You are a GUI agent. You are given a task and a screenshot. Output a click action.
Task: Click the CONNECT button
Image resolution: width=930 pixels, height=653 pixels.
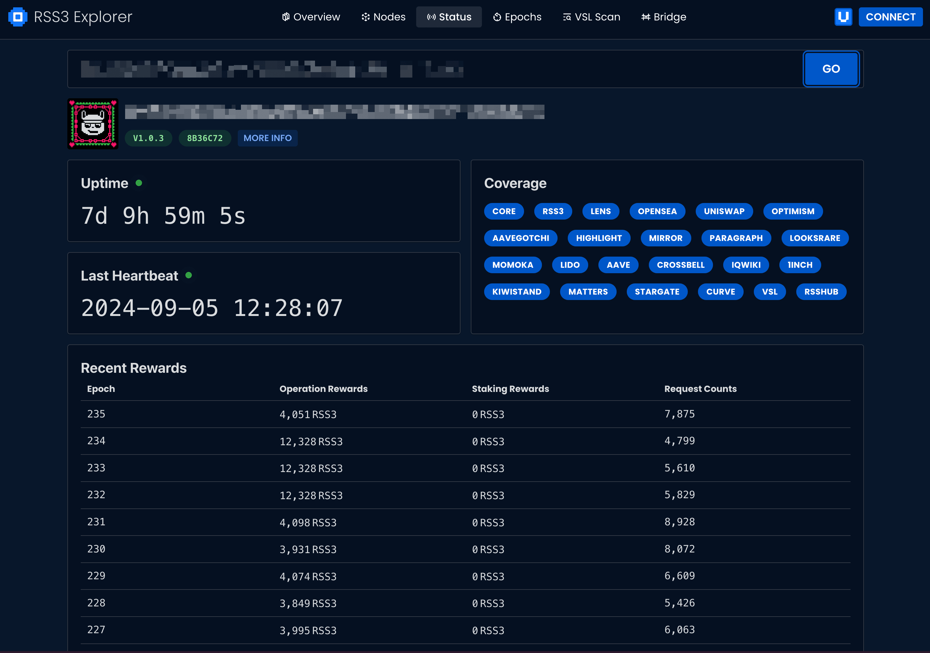pyautogui.click(x=890, y=17)
